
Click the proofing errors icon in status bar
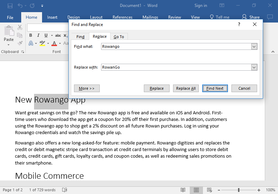point(64,190)
